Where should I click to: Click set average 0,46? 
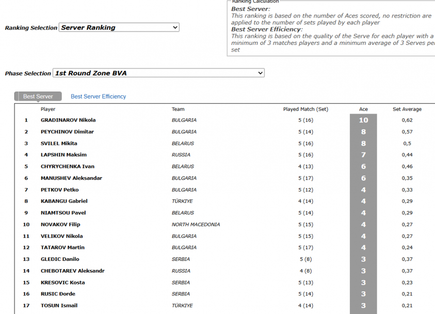pos(407,166)
